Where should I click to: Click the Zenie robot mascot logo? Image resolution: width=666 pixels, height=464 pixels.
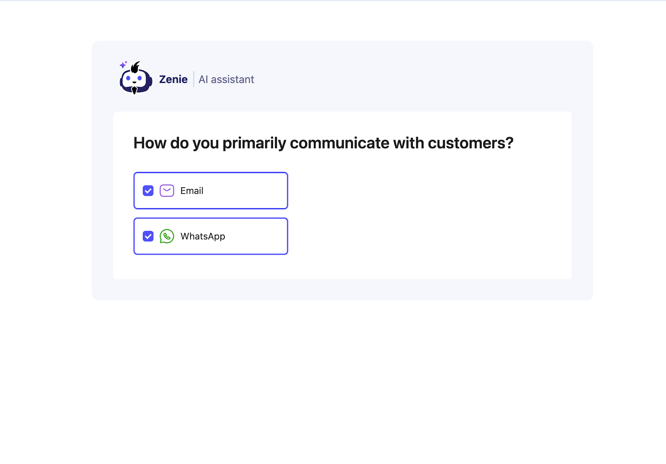coord(136,78)
